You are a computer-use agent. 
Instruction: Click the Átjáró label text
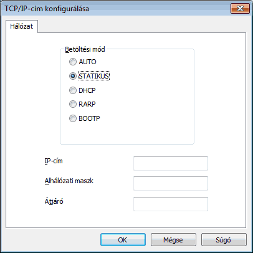tap(54, 201)
